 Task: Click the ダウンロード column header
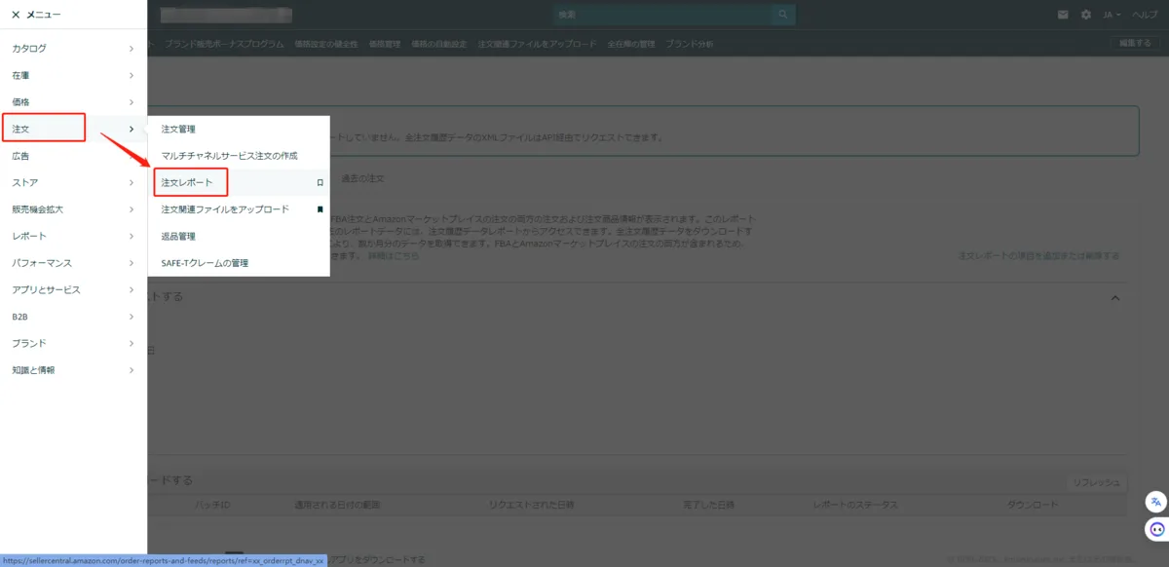click(1033, 506)
